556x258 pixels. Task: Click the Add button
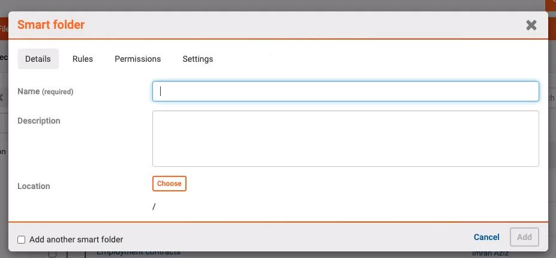tap(524, 237)
